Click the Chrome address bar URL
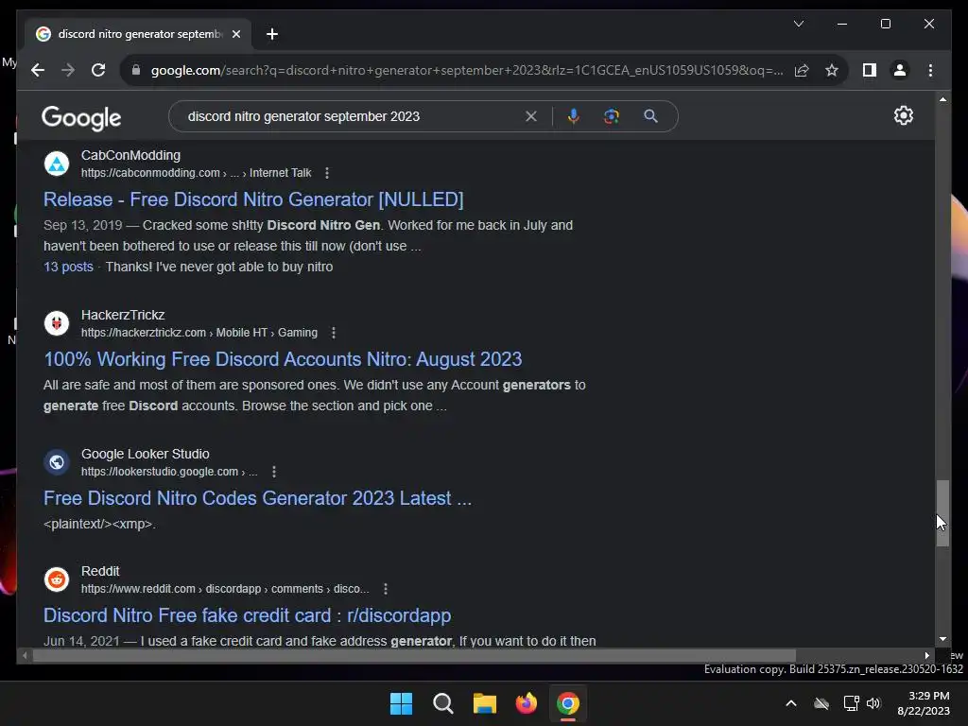This screenshot has width=968, height=726. click(467, 70)
